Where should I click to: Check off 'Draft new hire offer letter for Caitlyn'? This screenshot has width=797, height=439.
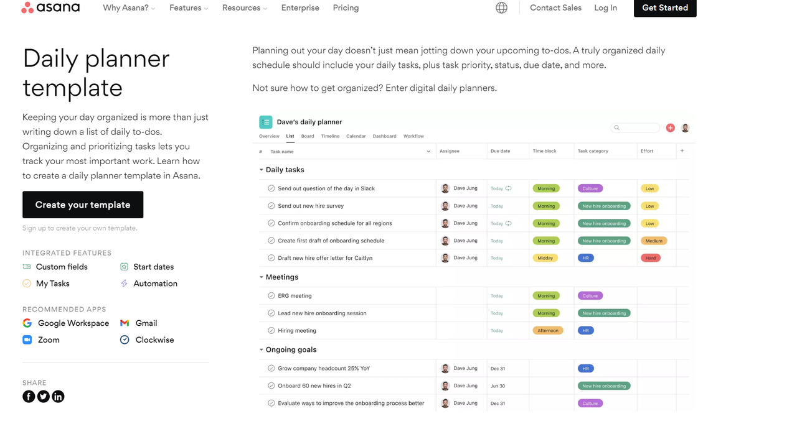point(271,258)
